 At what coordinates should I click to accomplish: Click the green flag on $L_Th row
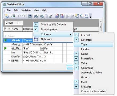(5, 49)
